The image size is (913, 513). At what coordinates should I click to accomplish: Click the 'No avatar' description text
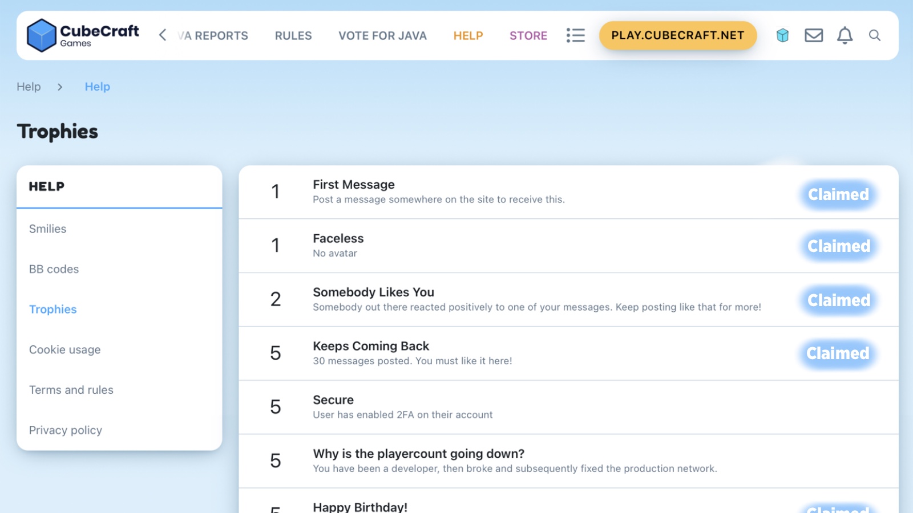point(335,253)
